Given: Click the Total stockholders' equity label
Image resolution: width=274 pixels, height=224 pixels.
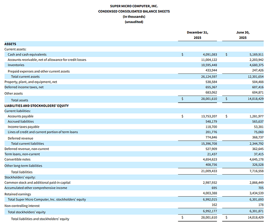Looking at the screenshot, I should (x=27, y=212).
